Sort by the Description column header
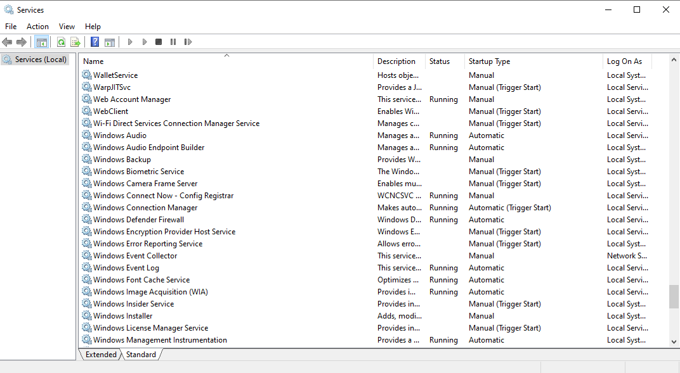The height and width of the screenshot is (373, 680). pos(399,61)
